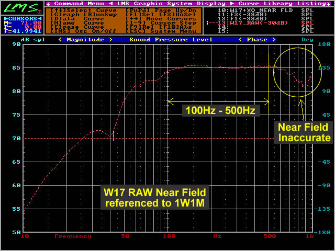
Task: Select LMS Graphic System Display title
Action: [171, 4]
